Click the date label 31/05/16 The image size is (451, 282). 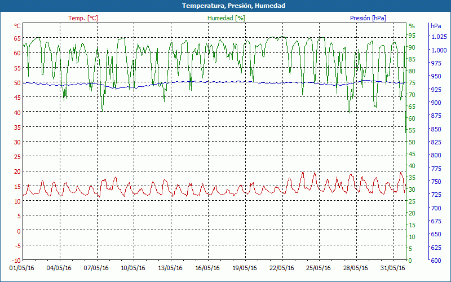(392, 268)
